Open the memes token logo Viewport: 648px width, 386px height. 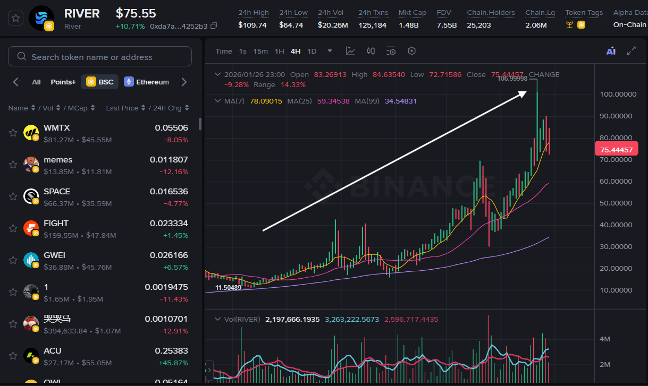(x=31, y=165)
